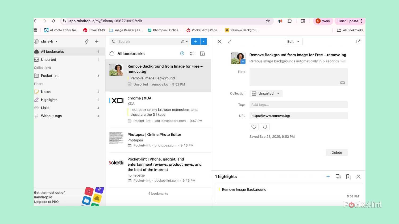This screenshot has width=399, height=224.
Task: Open bookmark in new tab icon
Action: [358, 41]
